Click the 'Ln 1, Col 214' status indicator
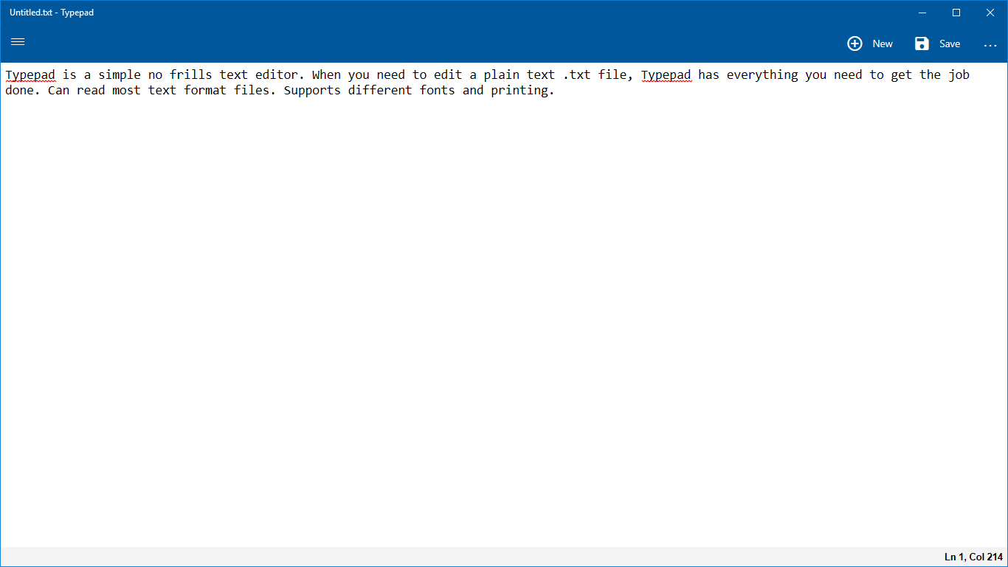Screen dimensions: 1008x567 coord(973,557)
